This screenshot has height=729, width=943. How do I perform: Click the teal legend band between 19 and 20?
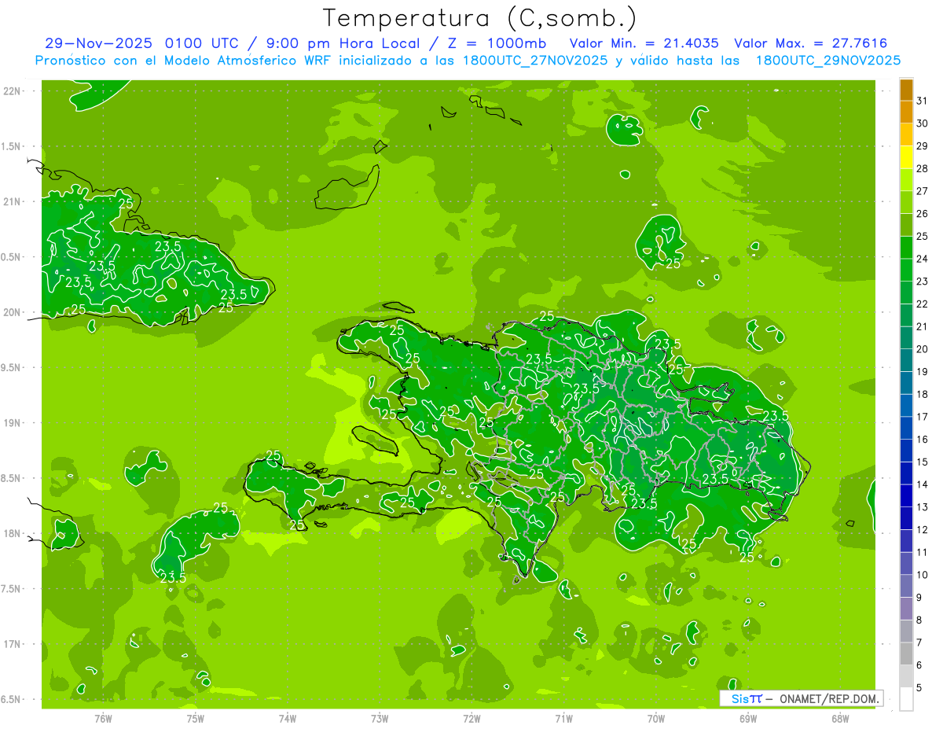tap(906, 360)
